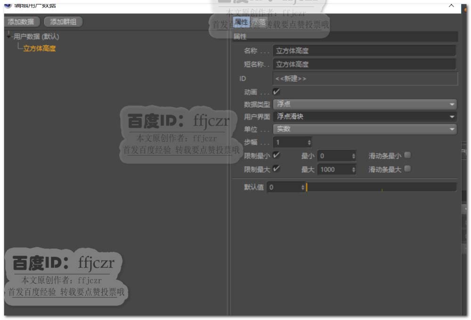The height and width of the screenshot is (320, 471).
Task: Click the 步幅 value field
Action: coord(290,142)
